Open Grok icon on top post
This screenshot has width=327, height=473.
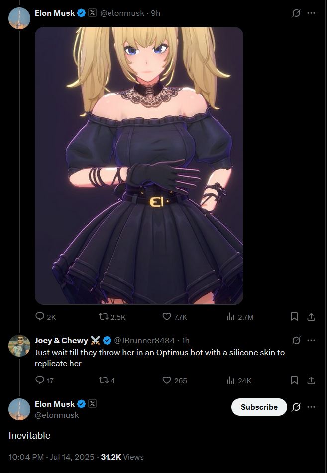[296, 13]
